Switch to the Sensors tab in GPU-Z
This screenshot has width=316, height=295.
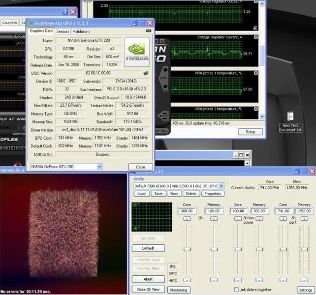tap(63, 31)
